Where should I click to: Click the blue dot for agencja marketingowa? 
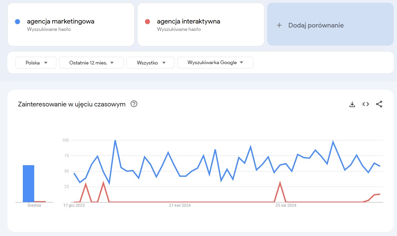point(17,22)
